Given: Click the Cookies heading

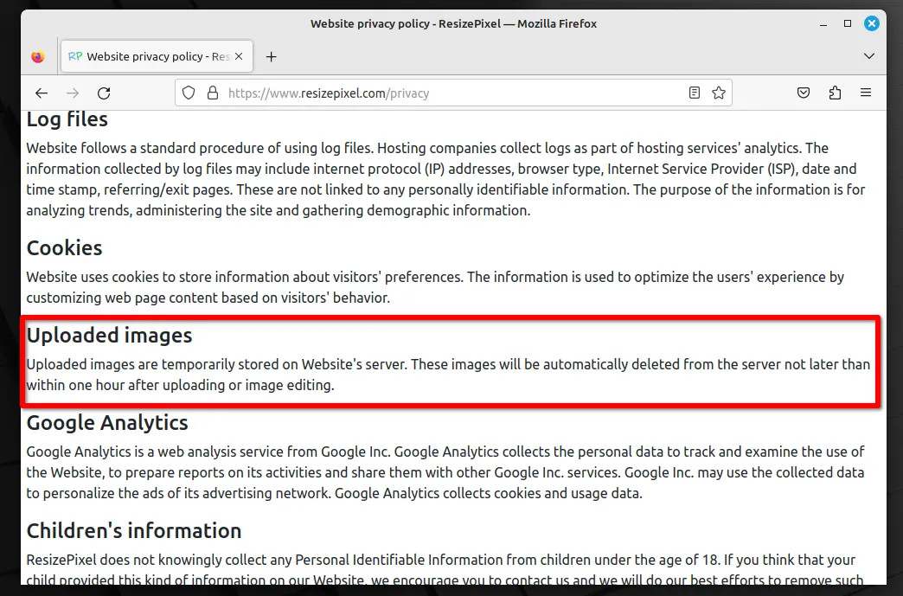Looking at the screenshot, I should pyautogui.click(x=65, y=248).
